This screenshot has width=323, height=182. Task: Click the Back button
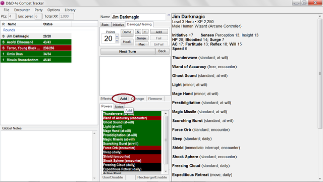[162, 51]
